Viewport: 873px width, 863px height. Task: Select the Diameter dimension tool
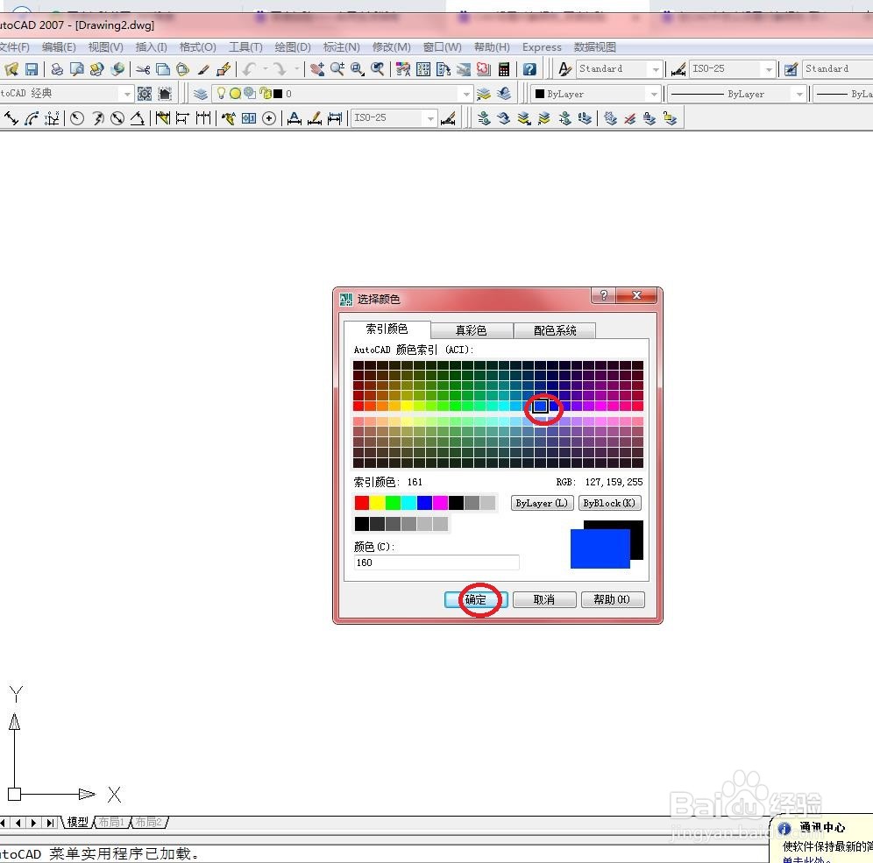pos(117,118)
